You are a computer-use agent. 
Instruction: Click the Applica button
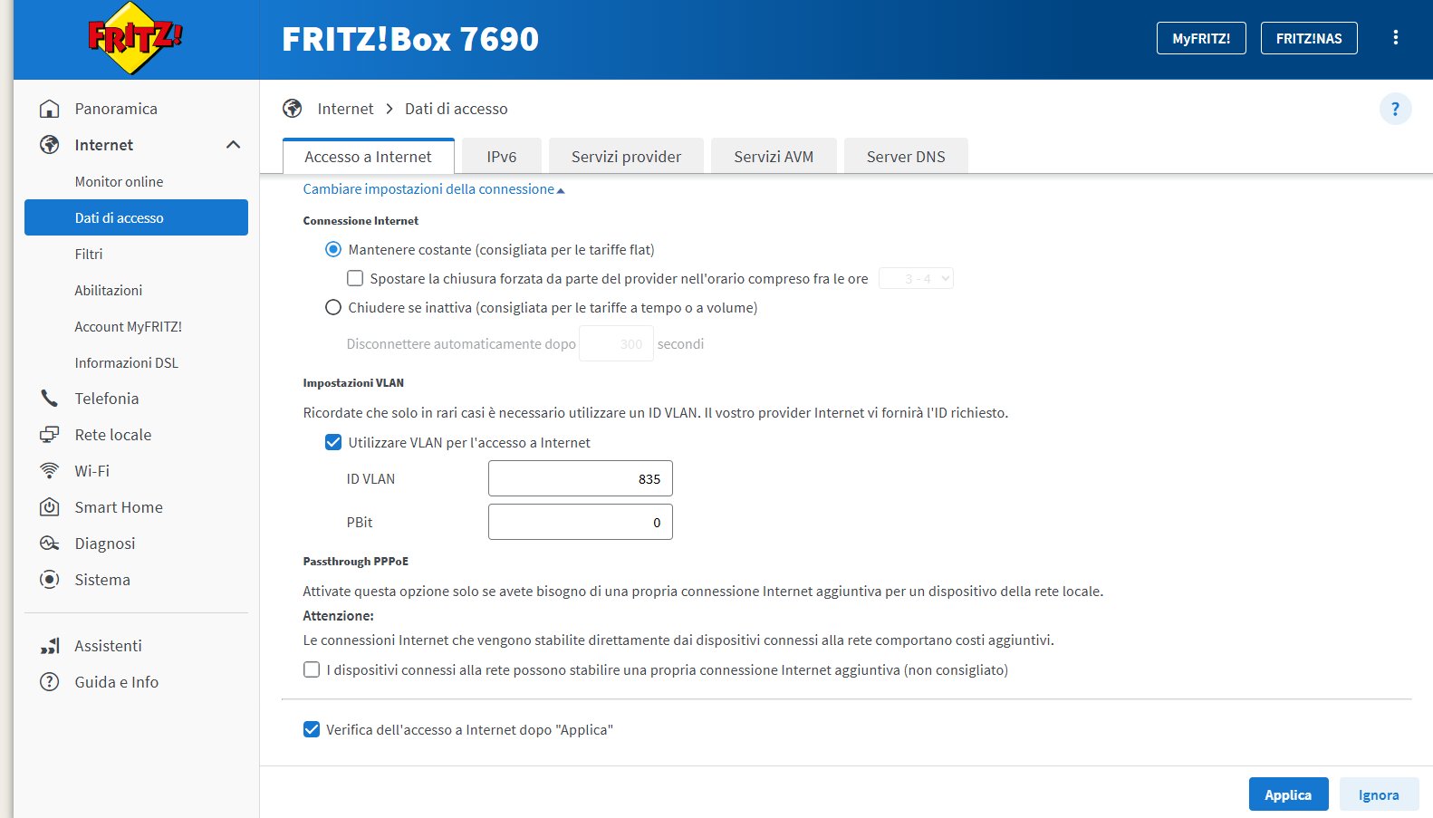[1288, 794]
